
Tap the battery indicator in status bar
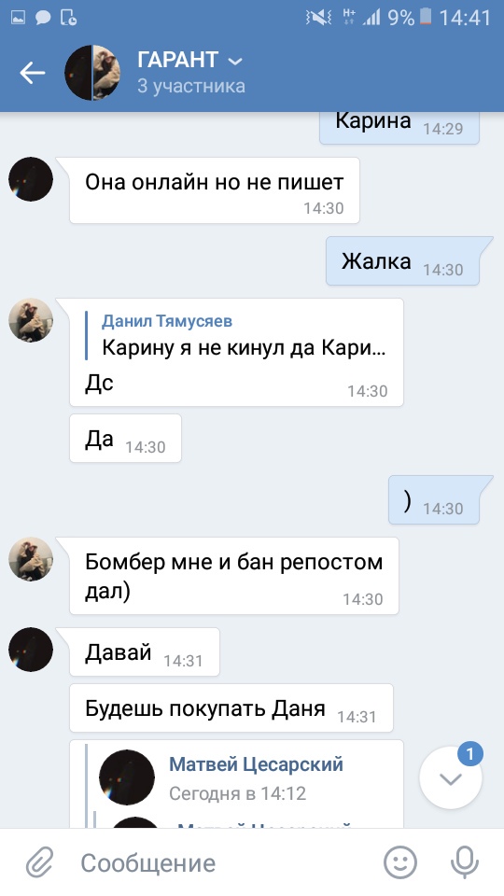(x=426, y=17)
